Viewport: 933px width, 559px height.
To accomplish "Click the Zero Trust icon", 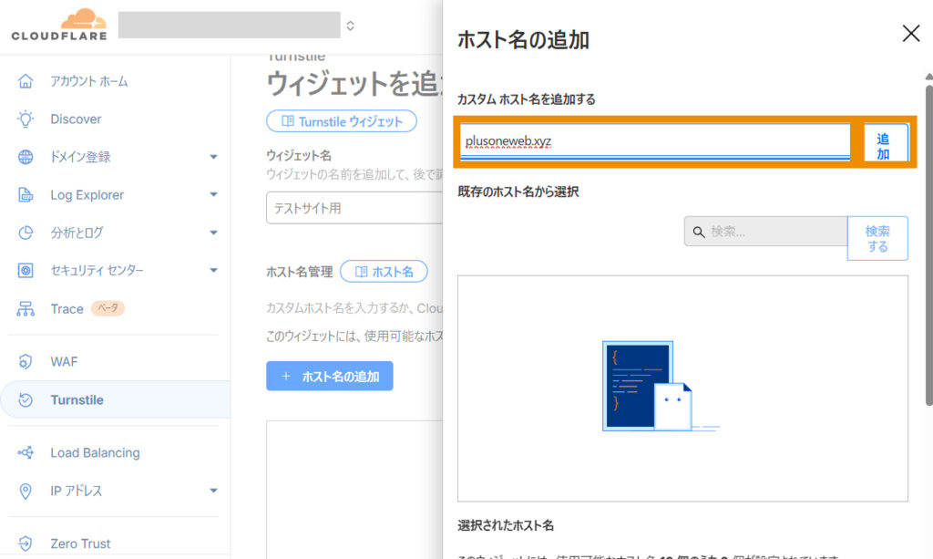I will [26, 543].
